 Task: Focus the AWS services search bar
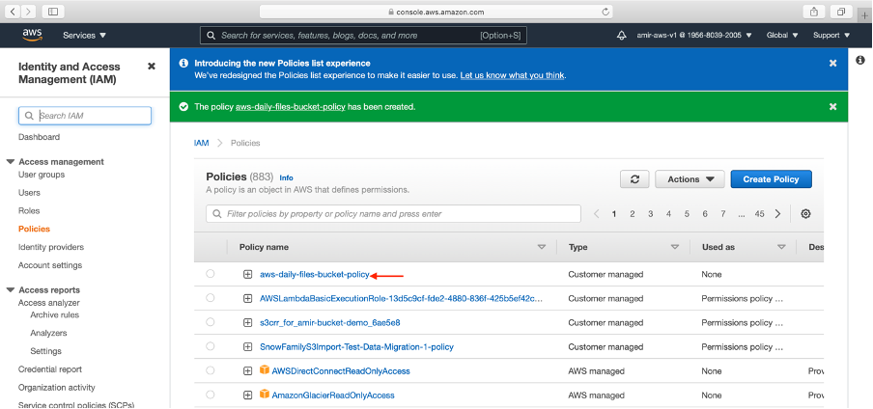(363, 35)
